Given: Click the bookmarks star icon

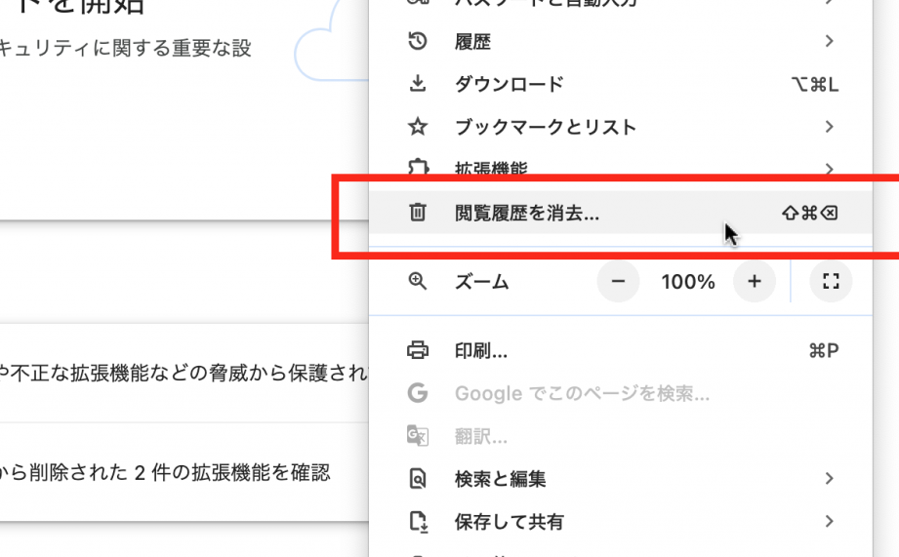Looking at the screenshot, I should pos(418,127).
